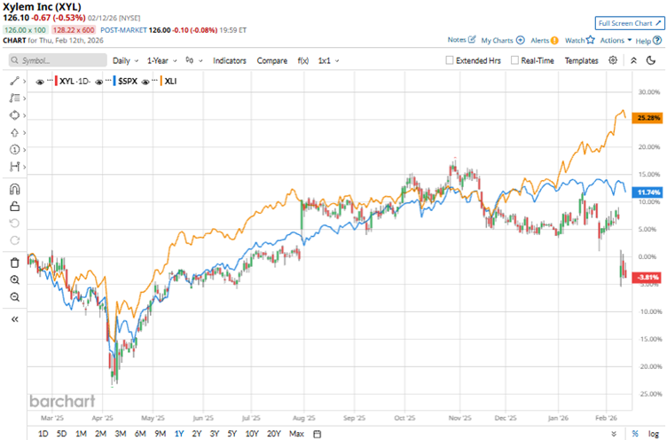Open the Indicators menu
Viewport: 667px width, 440px height.
[230, 60]
